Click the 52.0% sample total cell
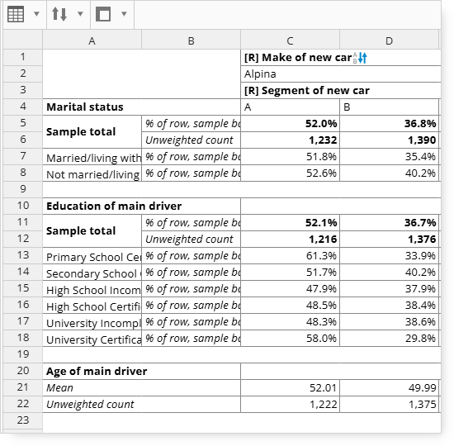This screenshot has width=454, height=446. [x=290, y=123]
